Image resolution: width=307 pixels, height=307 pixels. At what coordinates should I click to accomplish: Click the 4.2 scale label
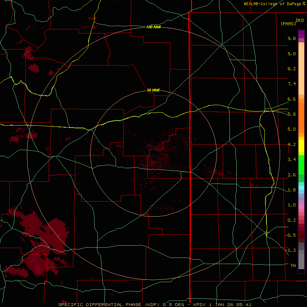292,145
